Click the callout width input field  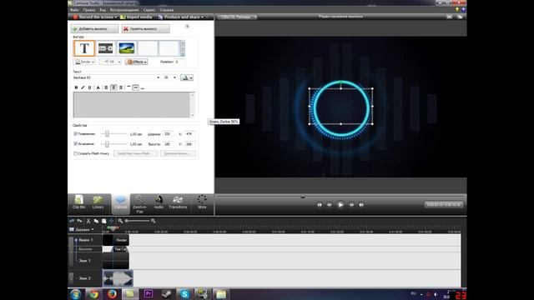[168, 134]
